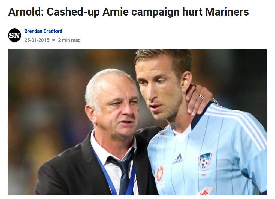Click the dot separator beside the date
The height and width of the screenshot is (199, 275).
pyautogui.click(x=53, y=40)
